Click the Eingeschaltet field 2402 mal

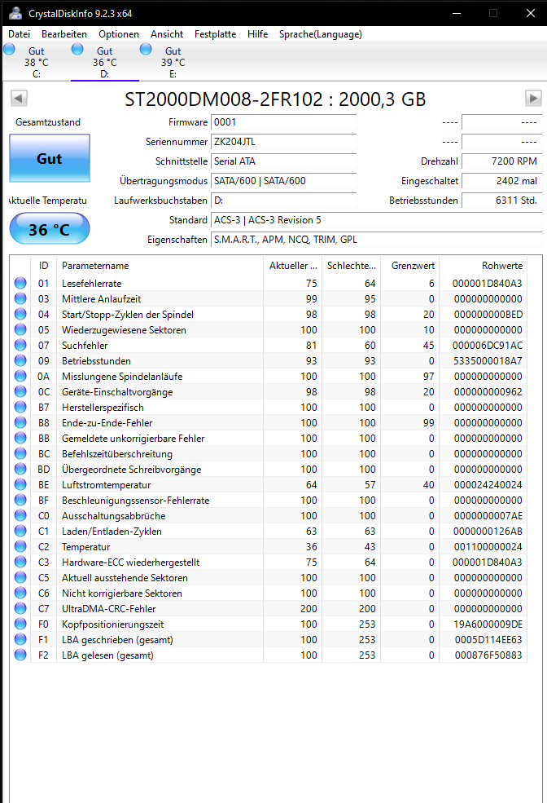click(x=501, y=181)
